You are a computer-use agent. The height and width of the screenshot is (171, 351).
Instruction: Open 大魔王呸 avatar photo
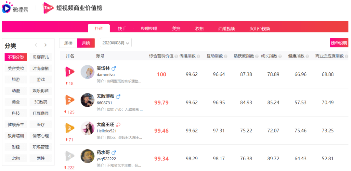87,128
